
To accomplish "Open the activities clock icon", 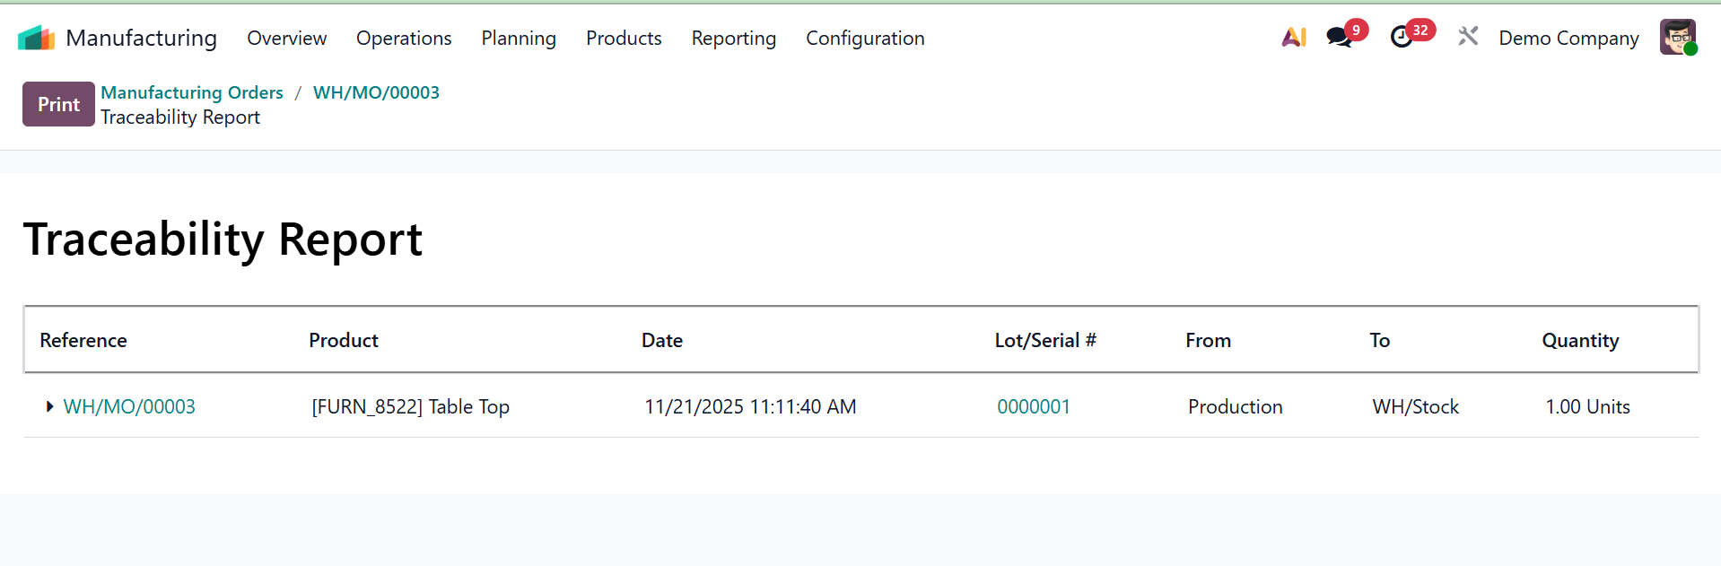I will (x=1401, y=38).
